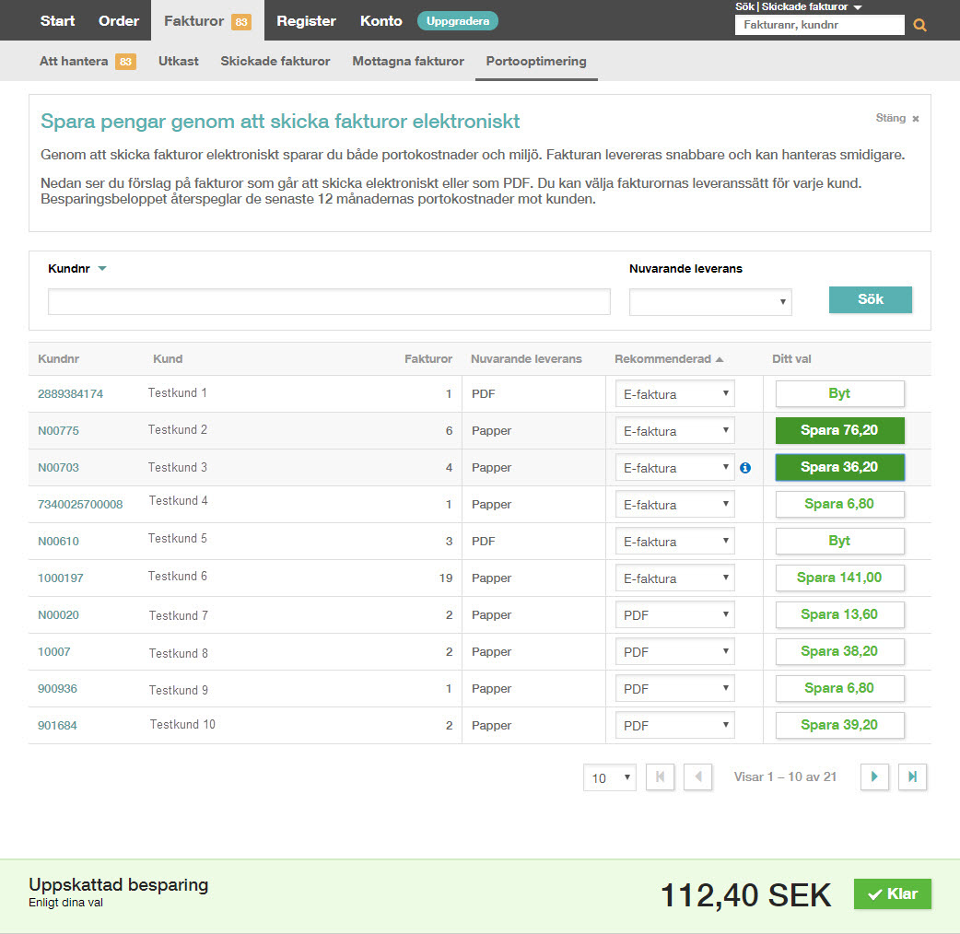Open recommended delivery dropdown for Testkund 6

[x=674, y=578]
